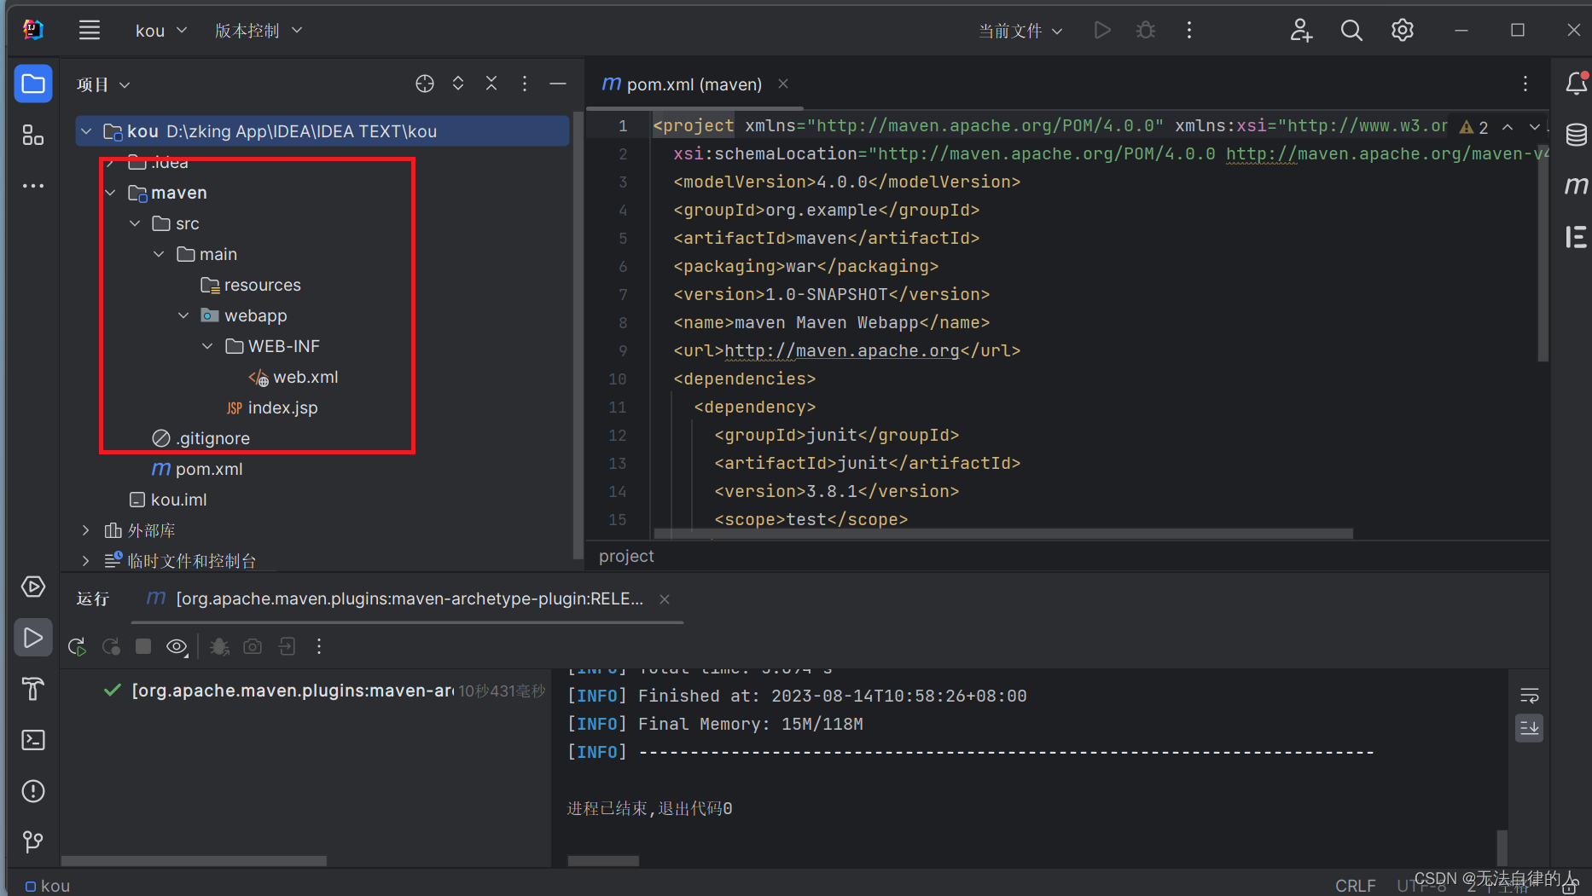
Task: Expand the 外部库 node
Action: click(x=85, y=529)
